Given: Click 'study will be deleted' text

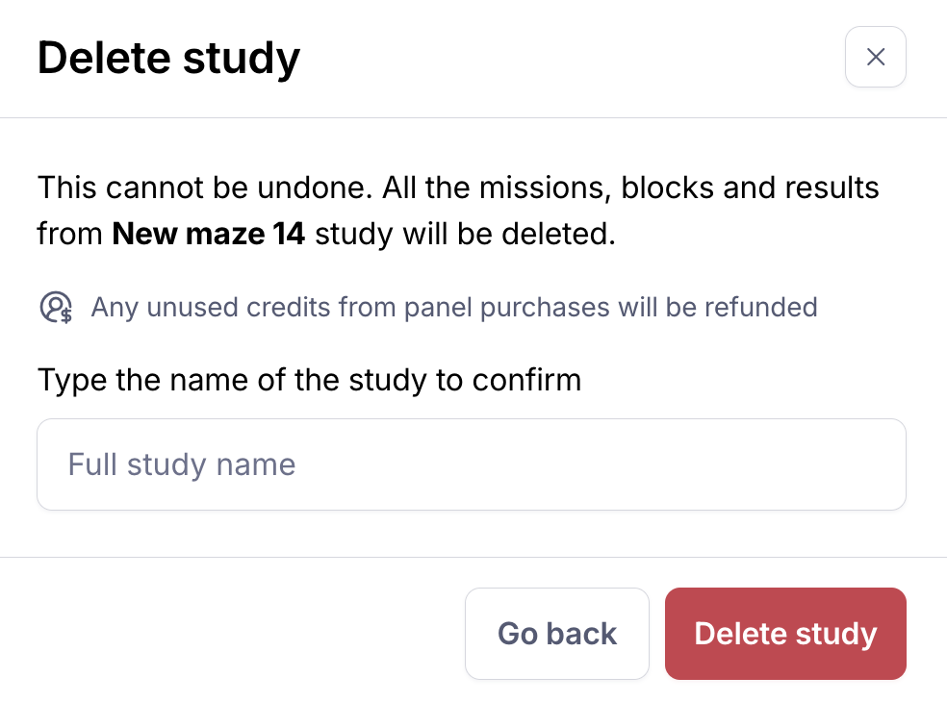Looking at the screenshot, I should pos(465,234).
